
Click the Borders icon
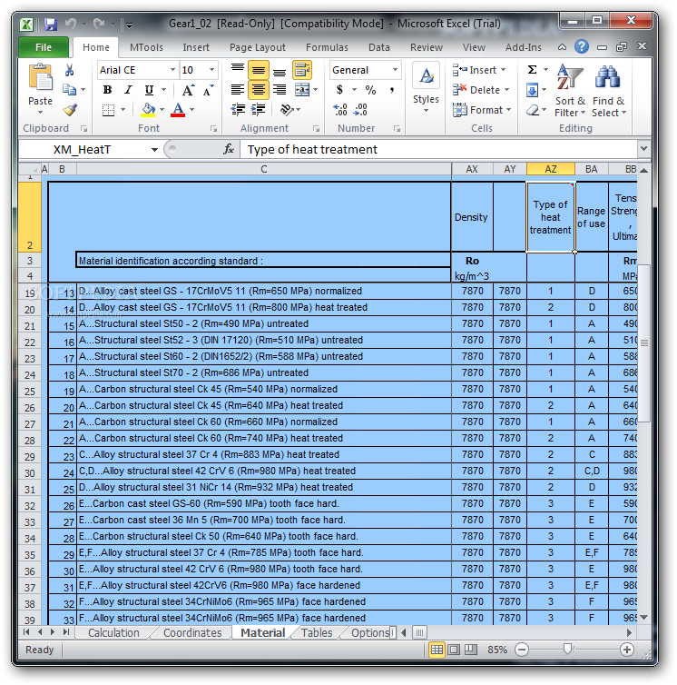[x=108, y=110]
